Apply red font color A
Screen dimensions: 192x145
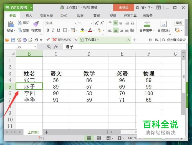[x=90, y=30]
